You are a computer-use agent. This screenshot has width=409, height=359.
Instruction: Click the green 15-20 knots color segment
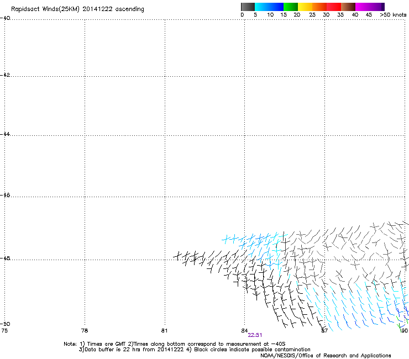click(x=291, y=7)
